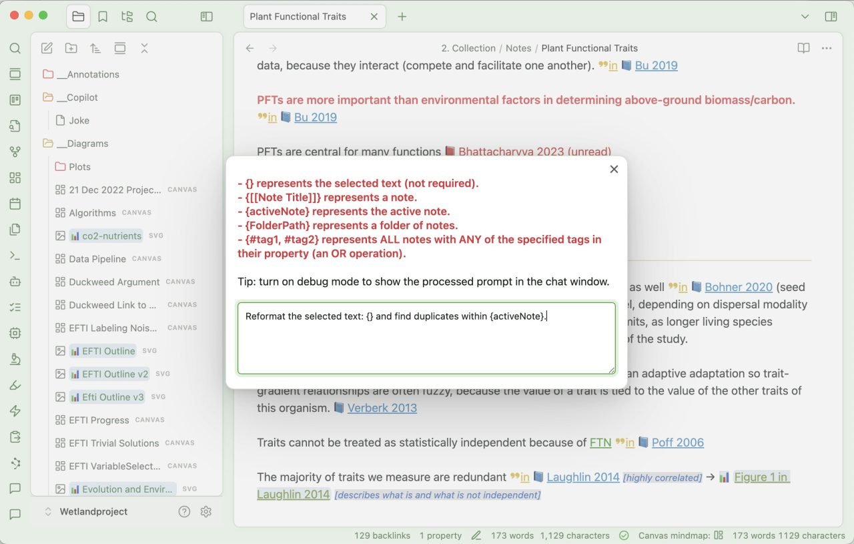Click inside the prompt text area

click(426, 338)
